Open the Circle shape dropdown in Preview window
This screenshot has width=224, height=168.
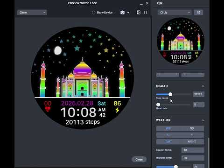pos(32,13)
